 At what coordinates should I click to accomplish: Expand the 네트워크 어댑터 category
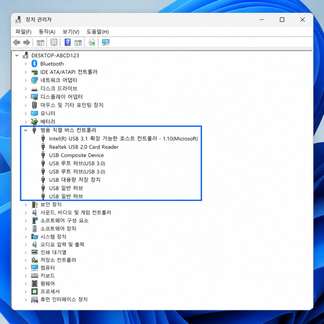click(x=26, y=80)
